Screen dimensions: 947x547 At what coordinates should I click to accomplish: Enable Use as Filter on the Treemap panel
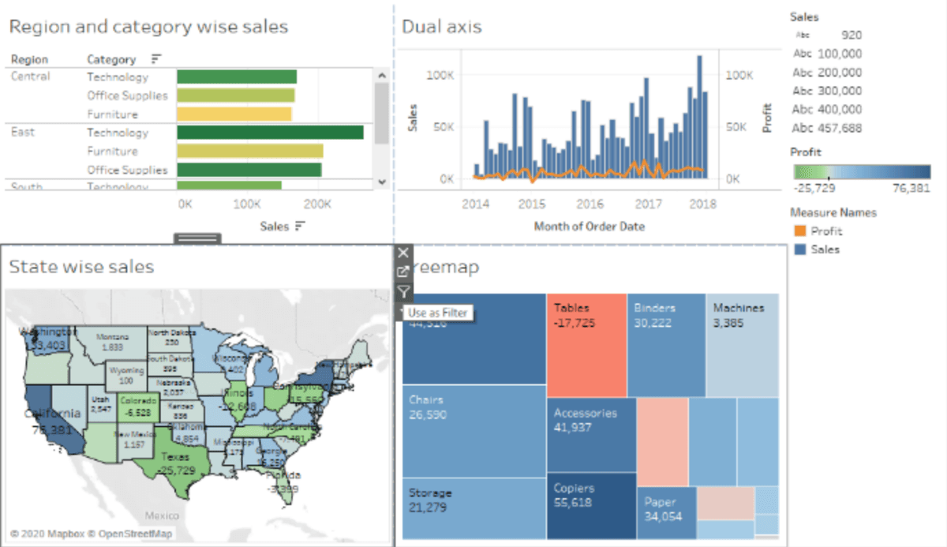pyautogui.click(x=403, y=292)
